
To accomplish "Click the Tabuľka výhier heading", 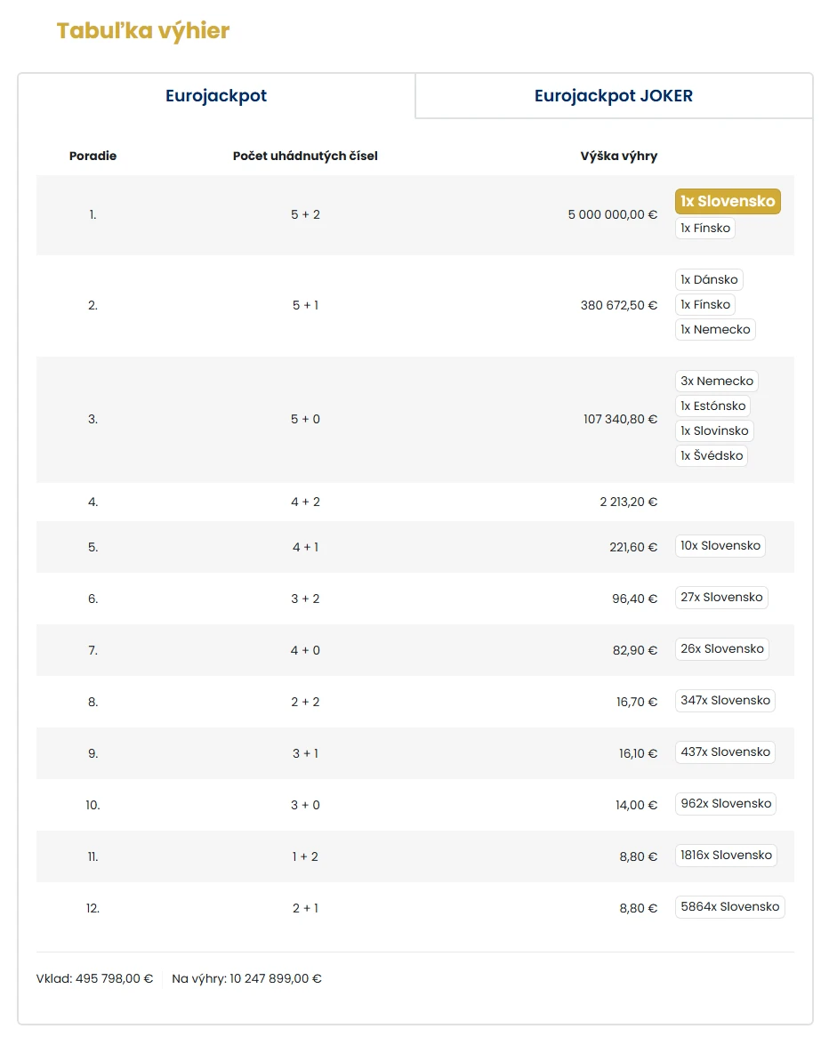I will pos(143,31).
